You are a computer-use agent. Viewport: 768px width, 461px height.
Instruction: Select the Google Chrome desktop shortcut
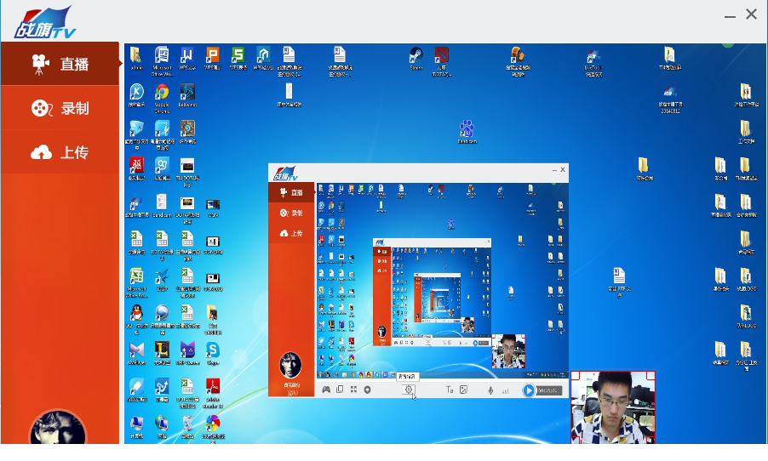tap(162, 98)
